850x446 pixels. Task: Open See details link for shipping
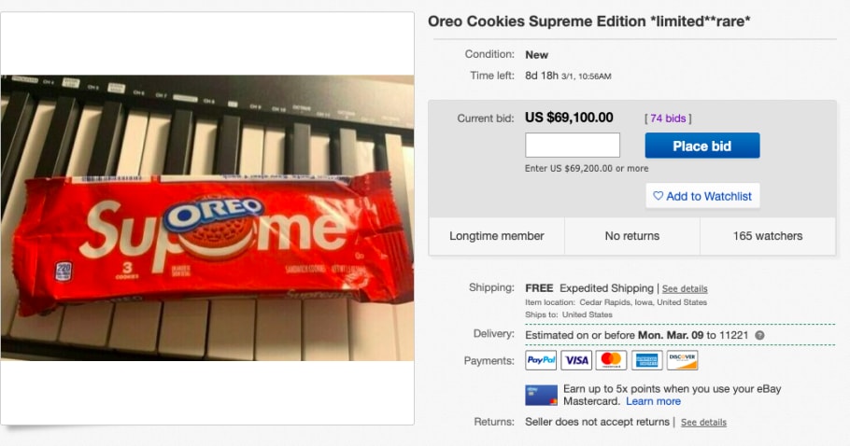click(685, 289)
